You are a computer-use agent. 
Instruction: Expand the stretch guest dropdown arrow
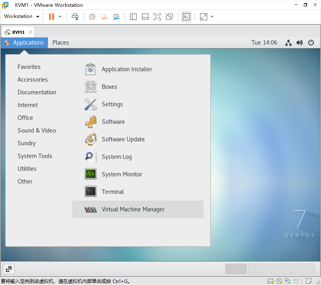(x=212, y=17)
